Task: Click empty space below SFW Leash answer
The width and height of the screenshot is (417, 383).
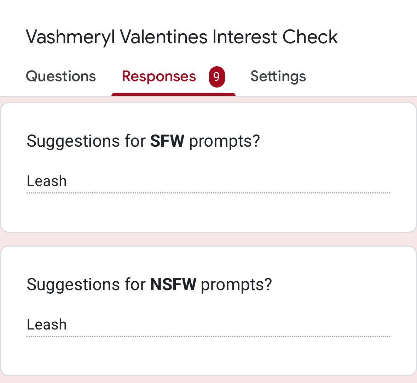Action: (209, 213)
